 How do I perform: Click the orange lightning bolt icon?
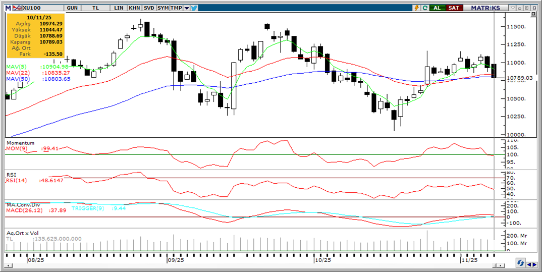coord(416,8)
